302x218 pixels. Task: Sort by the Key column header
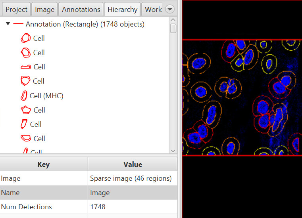[44, 164]
